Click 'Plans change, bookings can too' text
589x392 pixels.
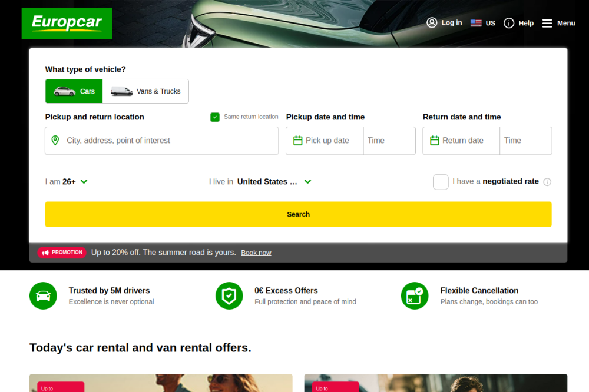pos(489,302)
